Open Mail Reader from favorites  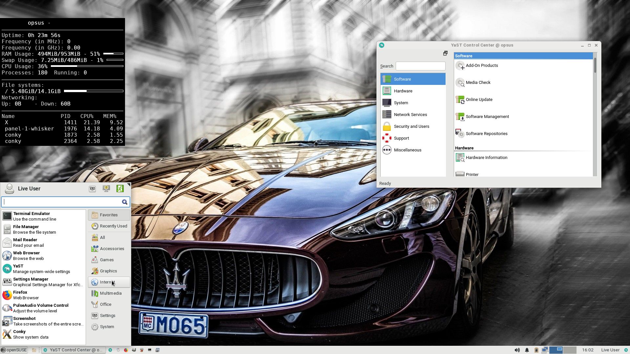pos(43,243)
